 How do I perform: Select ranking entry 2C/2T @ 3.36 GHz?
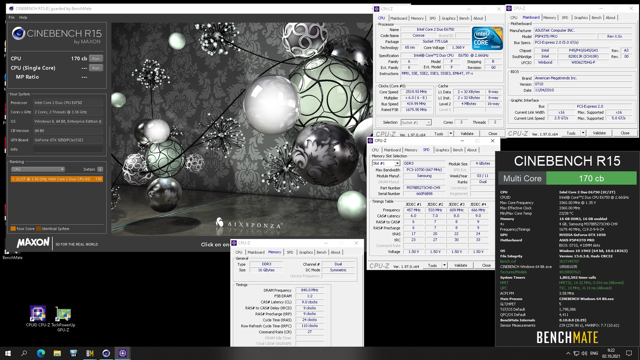tap(57, 179)
